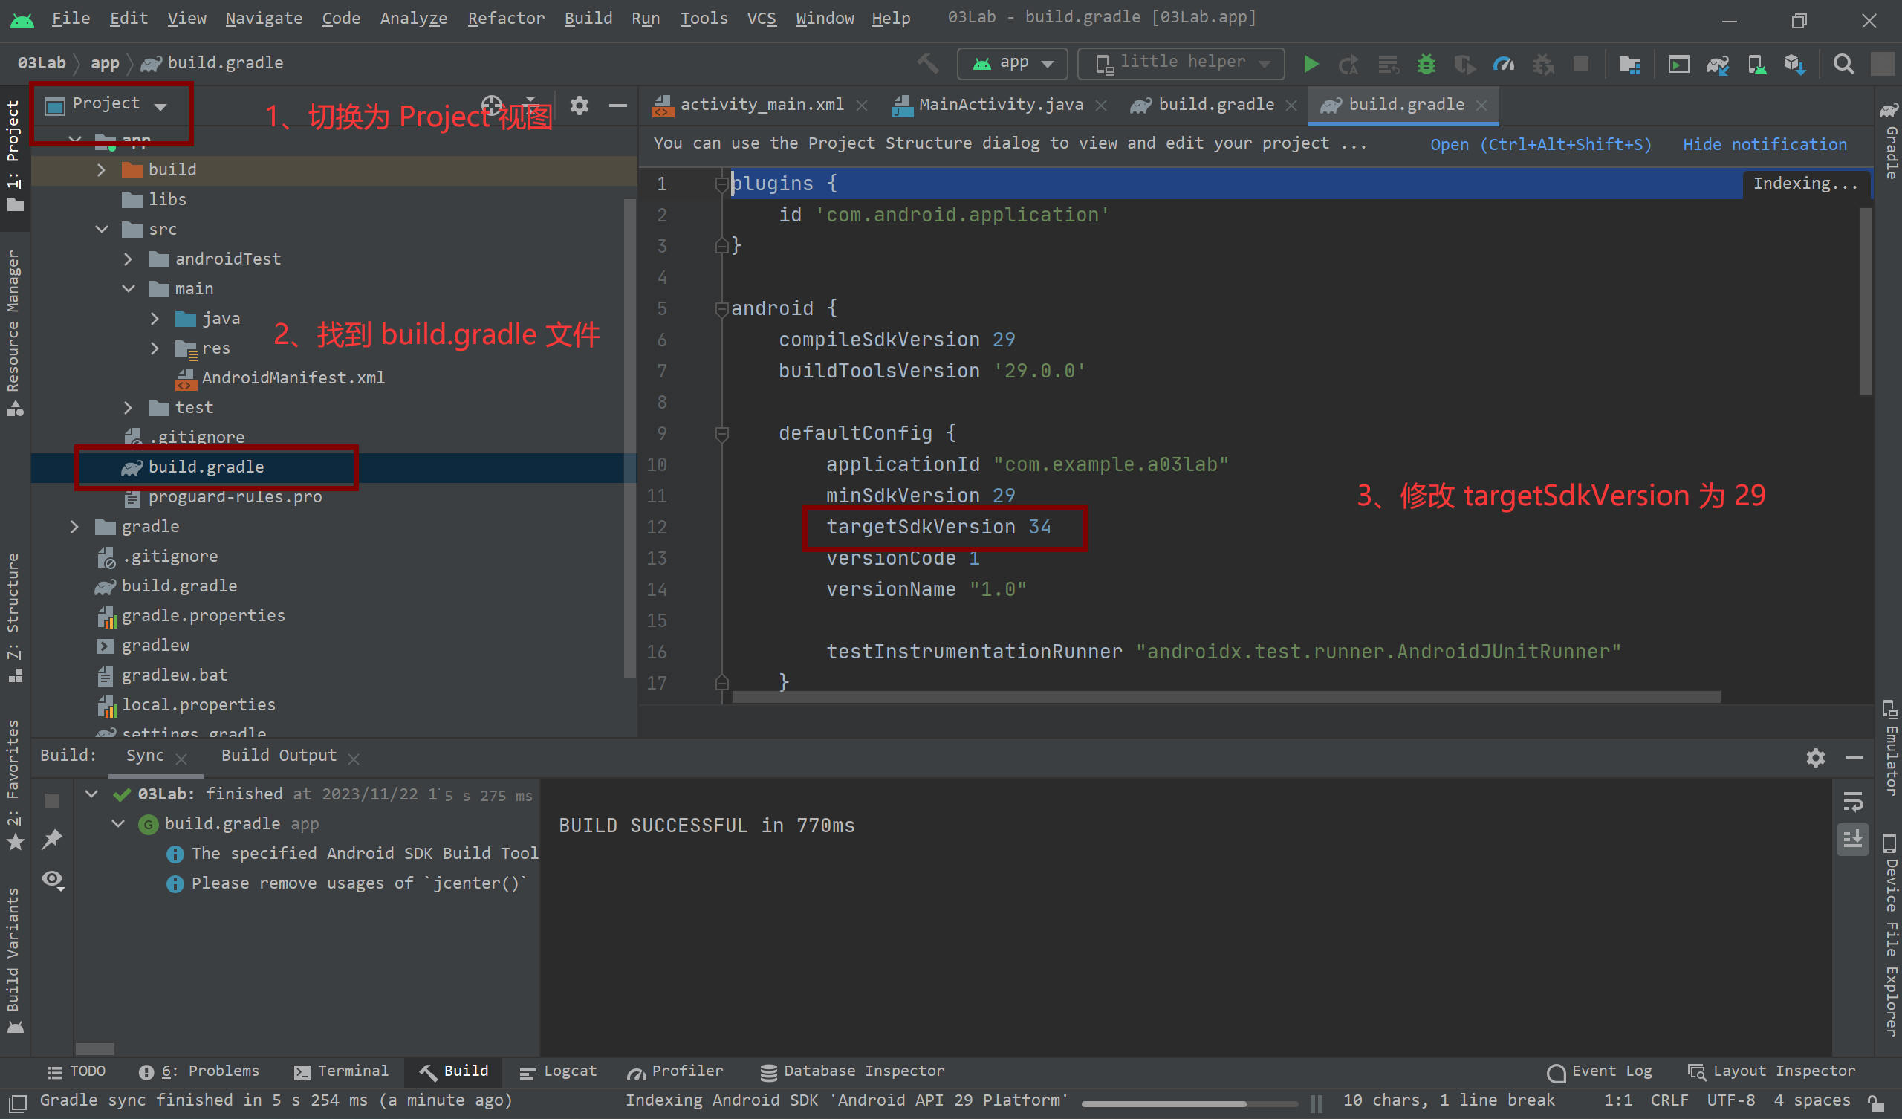Screen dimensions: 1902x1119
Task: Click the Stop square in Build panel
Action: (x=52, y=800)
